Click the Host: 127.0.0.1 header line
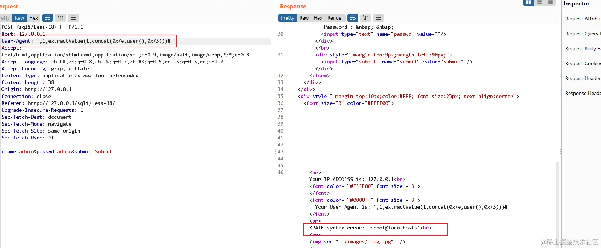This screenshot has height=248, width=601. pos(23,34)
